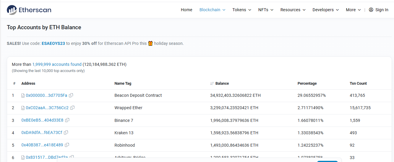Click contract file icon beside 0xC02aaA...3C756Cc2
Image resolution: width=394 pixels, height=162 pixels.
23,108
